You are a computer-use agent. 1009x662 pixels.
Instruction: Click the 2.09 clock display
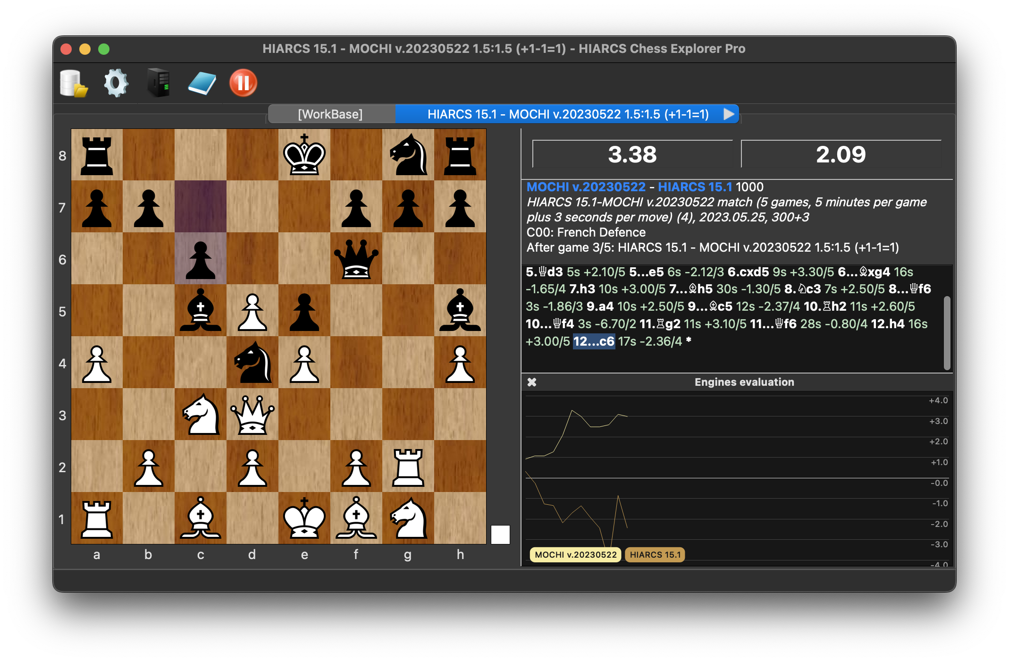click(x=841, y=154)
